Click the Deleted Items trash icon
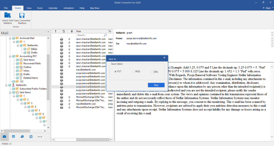Image resolution: width=274 pixels, height=146 pixels. click(21, 78)
